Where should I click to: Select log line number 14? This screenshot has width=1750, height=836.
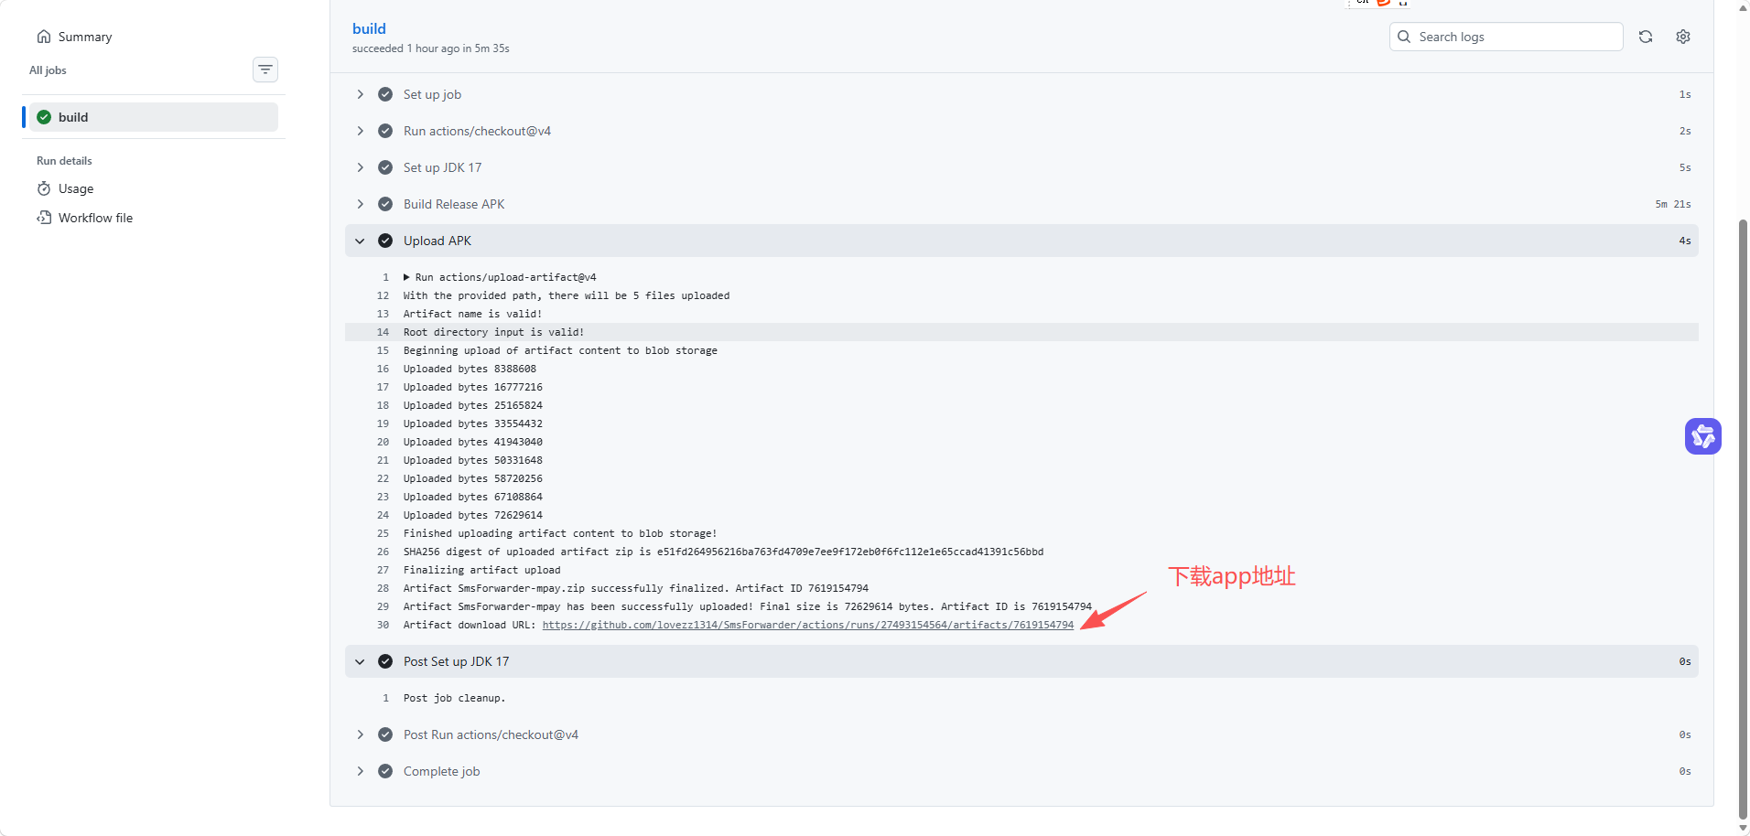(x=383, y=332)
